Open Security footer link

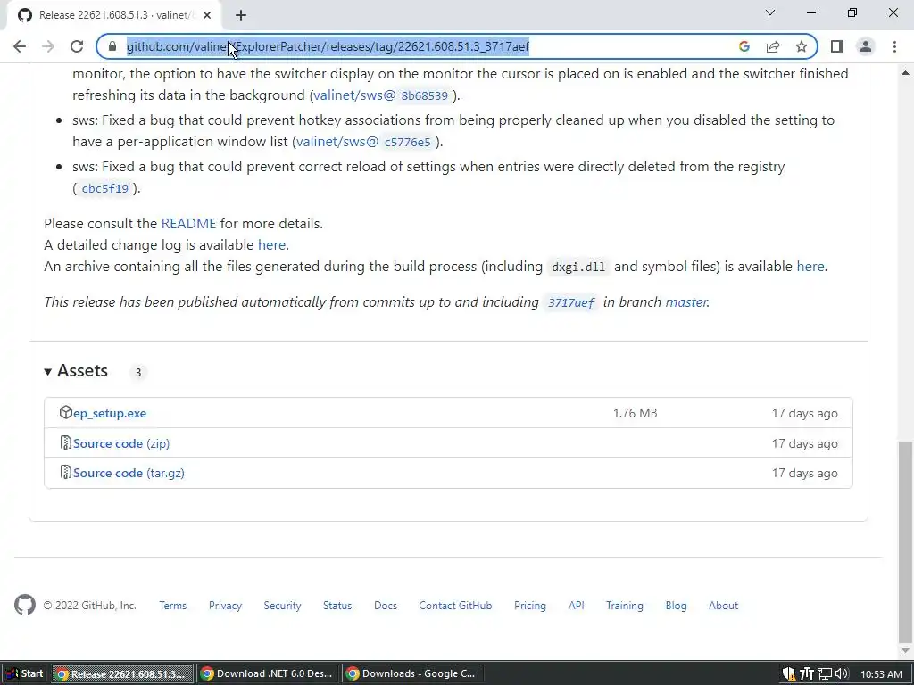pos(282,606)
